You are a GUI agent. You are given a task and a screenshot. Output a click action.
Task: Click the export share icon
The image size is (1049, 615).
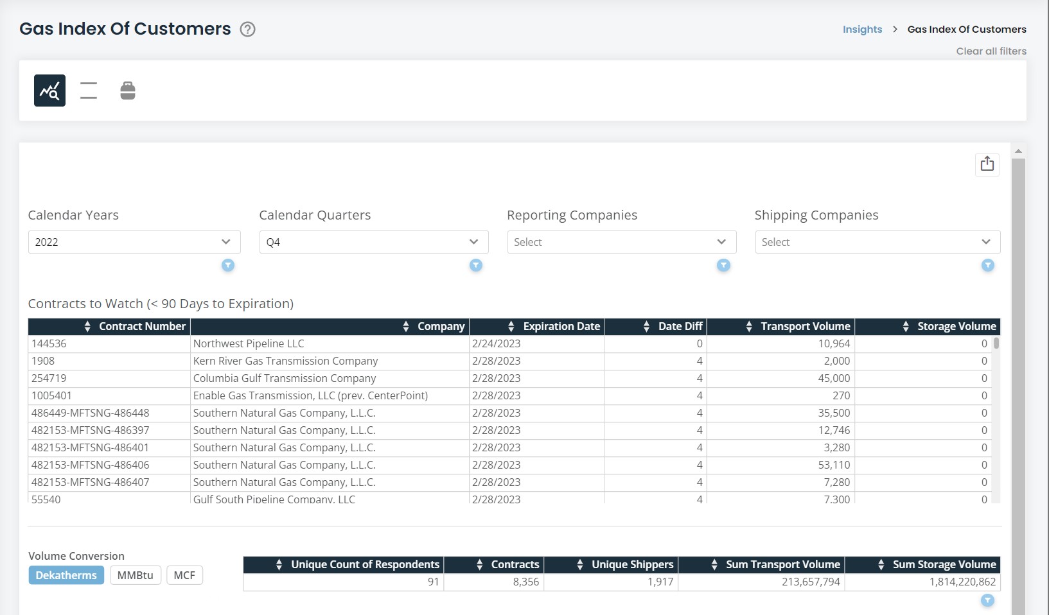(987, 164)
